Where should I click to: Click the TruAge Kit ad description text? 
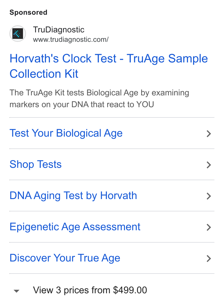point(99,99)
